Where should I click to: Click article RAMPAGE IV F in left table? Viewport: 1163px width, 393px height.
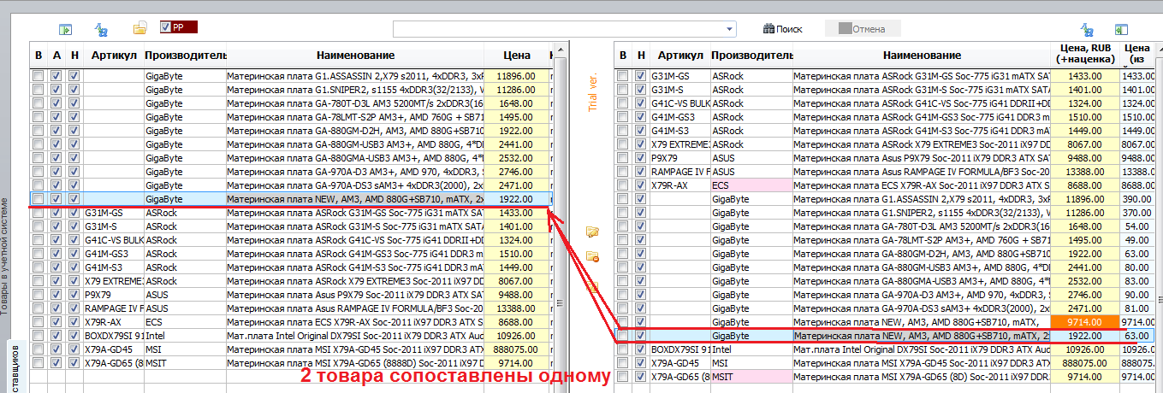[113, 308]
